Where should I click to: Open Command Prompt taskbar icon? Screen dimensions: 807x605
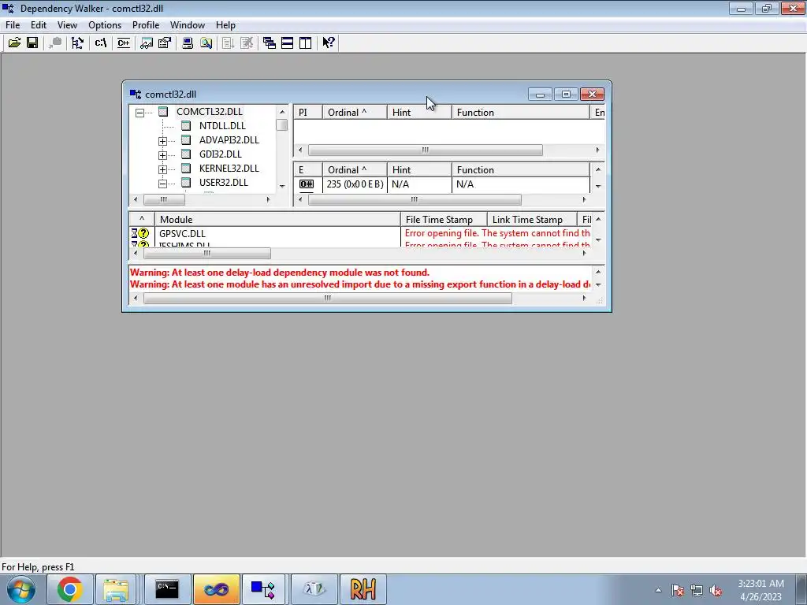click(167, 589)
